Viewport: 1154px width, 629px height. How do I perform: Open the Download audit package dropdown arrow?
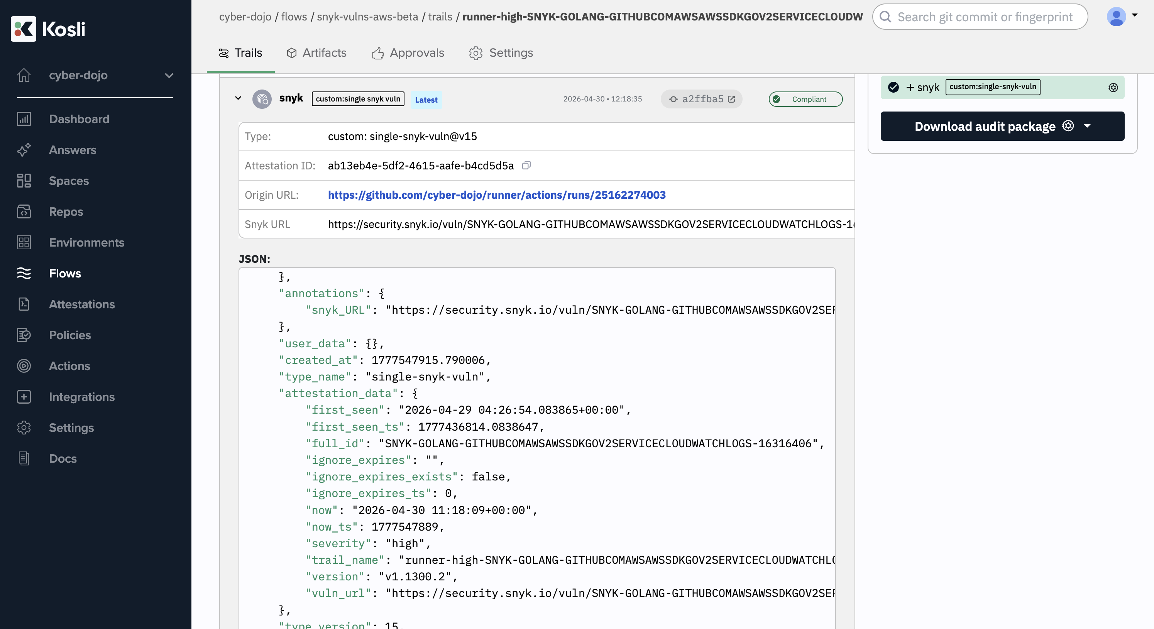[1087, 126]
